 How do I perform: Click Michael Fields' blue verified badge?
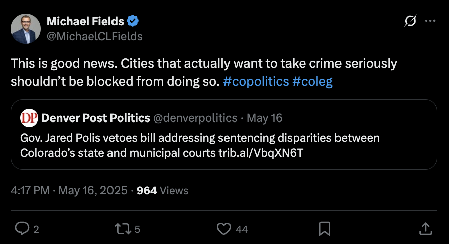[x=133, y=21]
